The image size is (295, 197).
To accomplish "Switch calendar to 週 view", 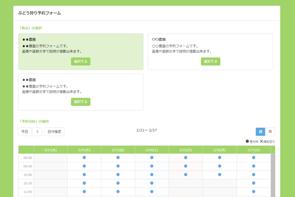I will [260, 132].
